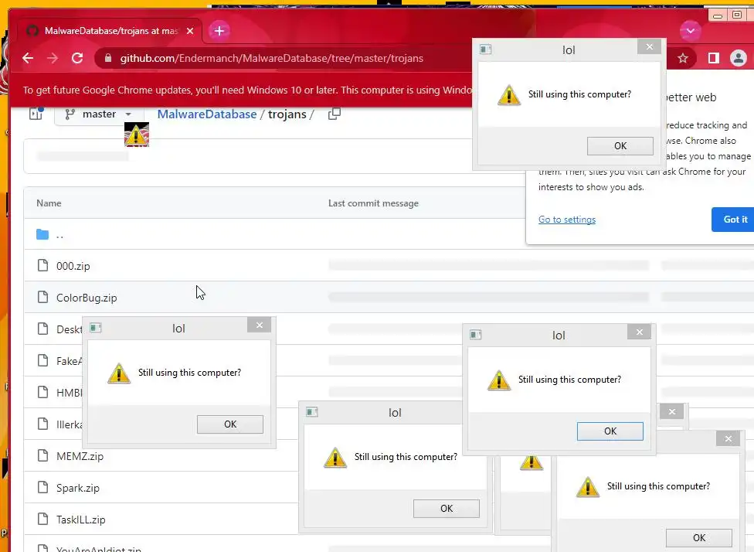
Task: Click OK in the bottom-right untitled dialog
Action: [x=699, y=538]
